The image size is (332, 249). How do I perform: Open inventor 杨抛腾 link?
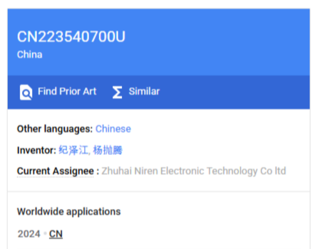[107, 150]
